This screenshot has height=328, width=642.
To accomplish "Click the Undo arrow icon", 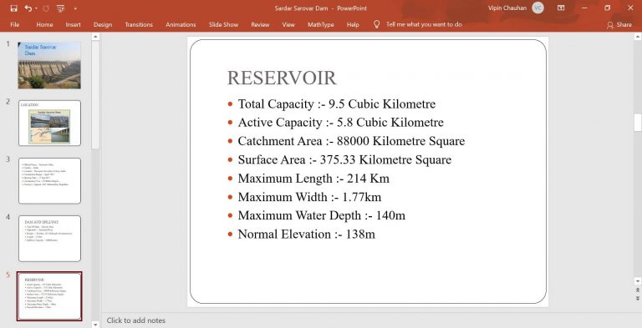I will pyautogui.click(x=28, y=8).
